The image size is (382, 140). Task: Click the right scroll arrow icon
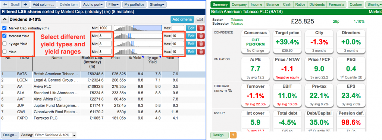click(26, 4)
